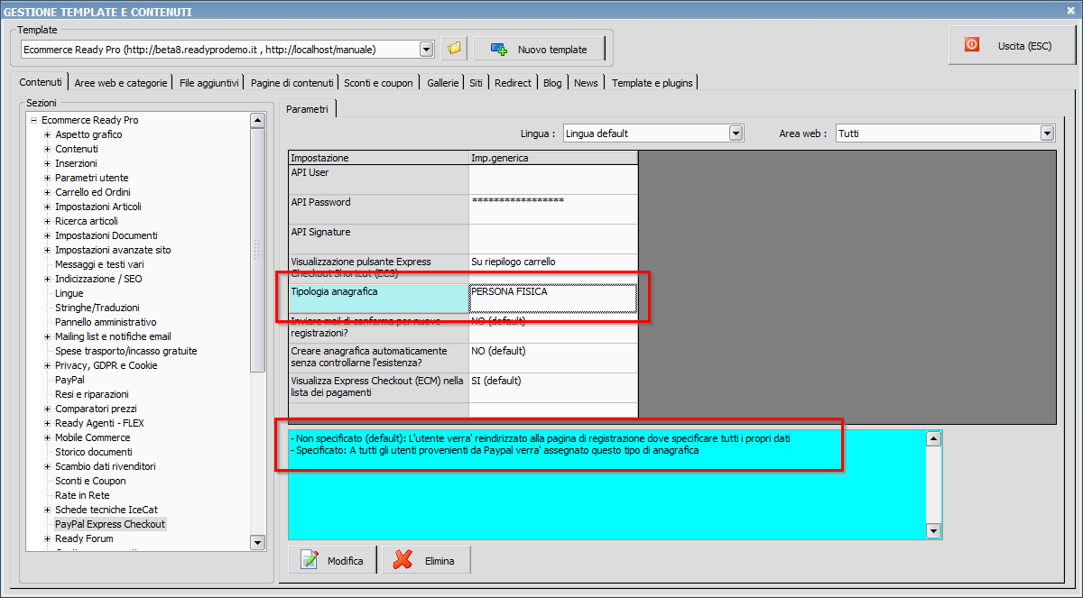
Task: Close the Gestione Template e Contenuti window
Action: click(x=1070, y=11)
